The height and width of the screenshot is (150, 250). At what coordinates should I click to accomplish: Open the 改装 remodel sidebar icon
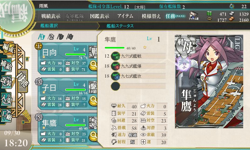click(x=6, y=82)
